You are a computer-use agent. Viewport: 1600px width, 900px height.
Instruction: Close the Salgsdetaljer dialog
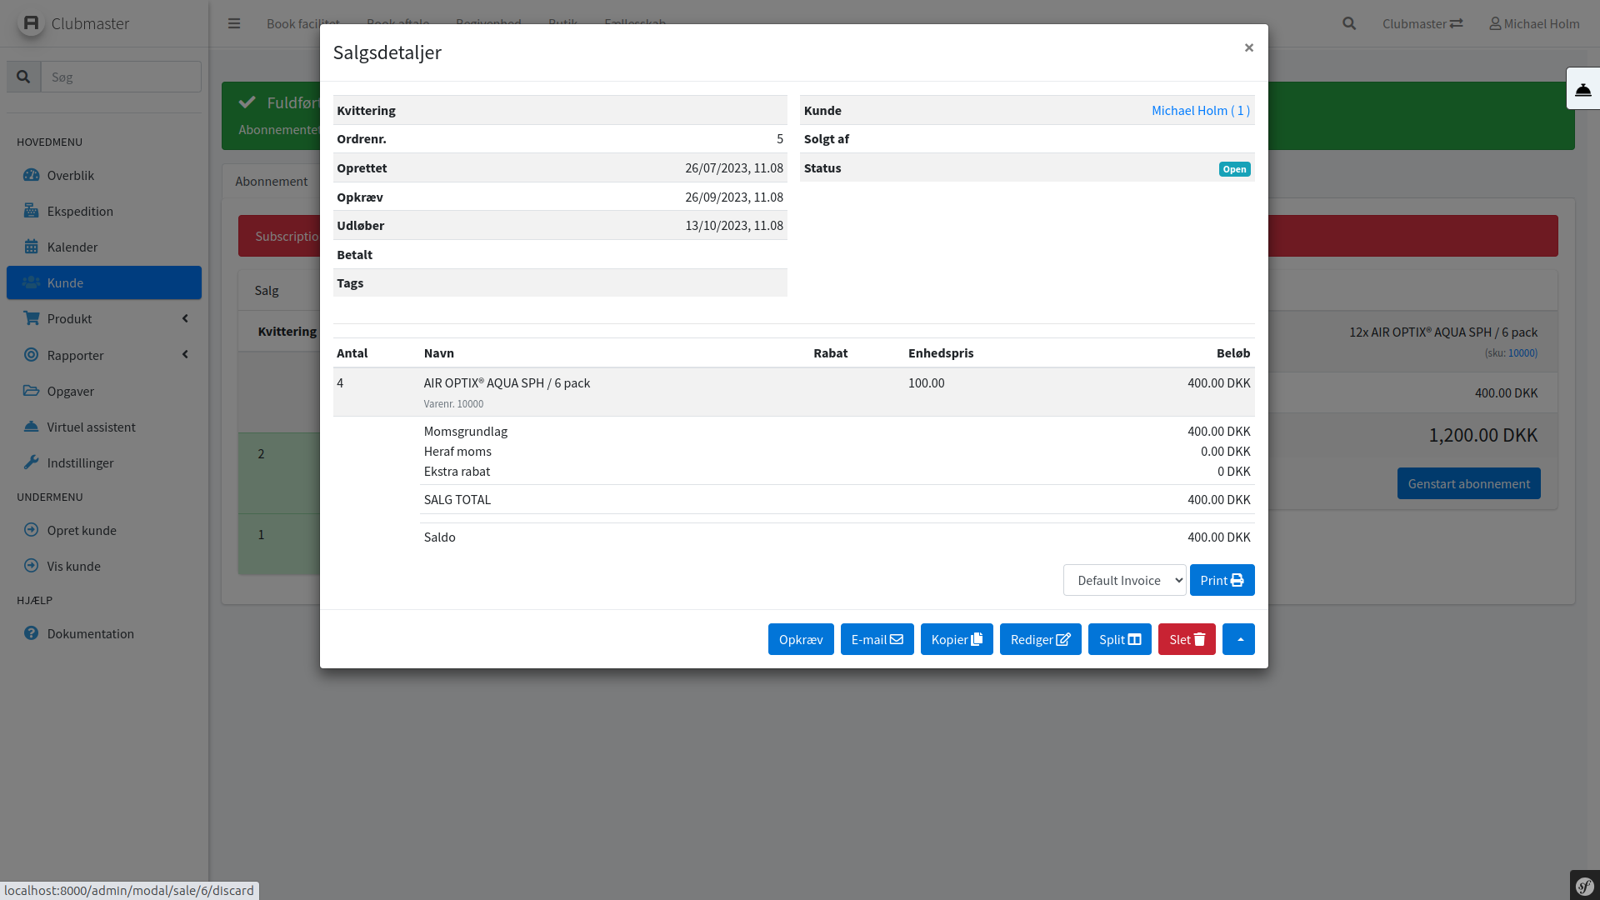tap(1248, 47)
